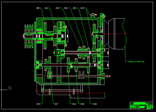This screenshot has height=112, width=156.
Task: Click the Z29 annotation text
Action: coord(57,8)
